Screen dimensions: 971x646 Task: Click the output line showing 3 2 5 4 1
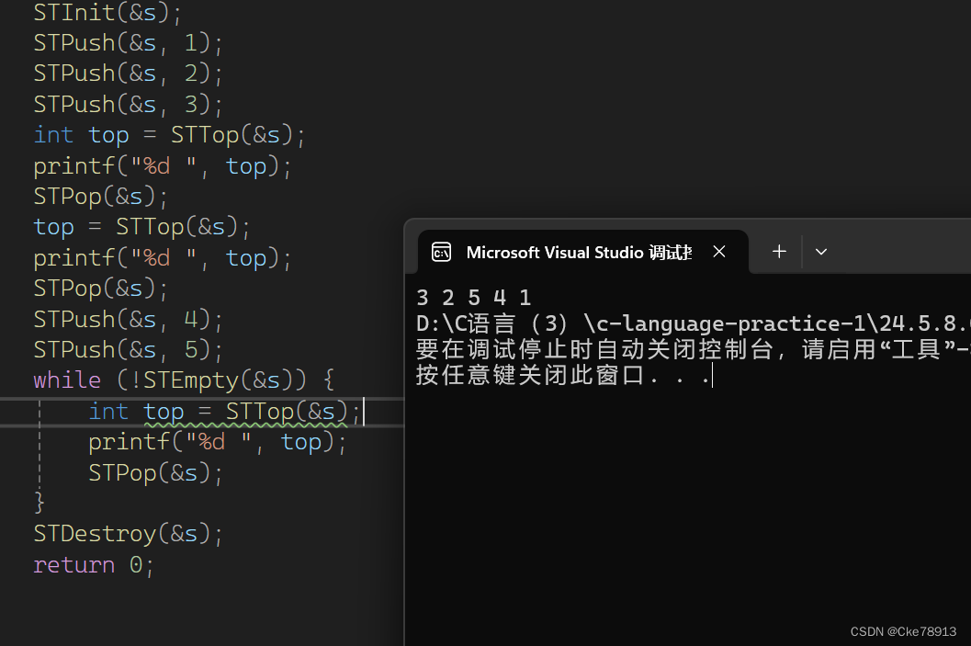click(473, 297)
